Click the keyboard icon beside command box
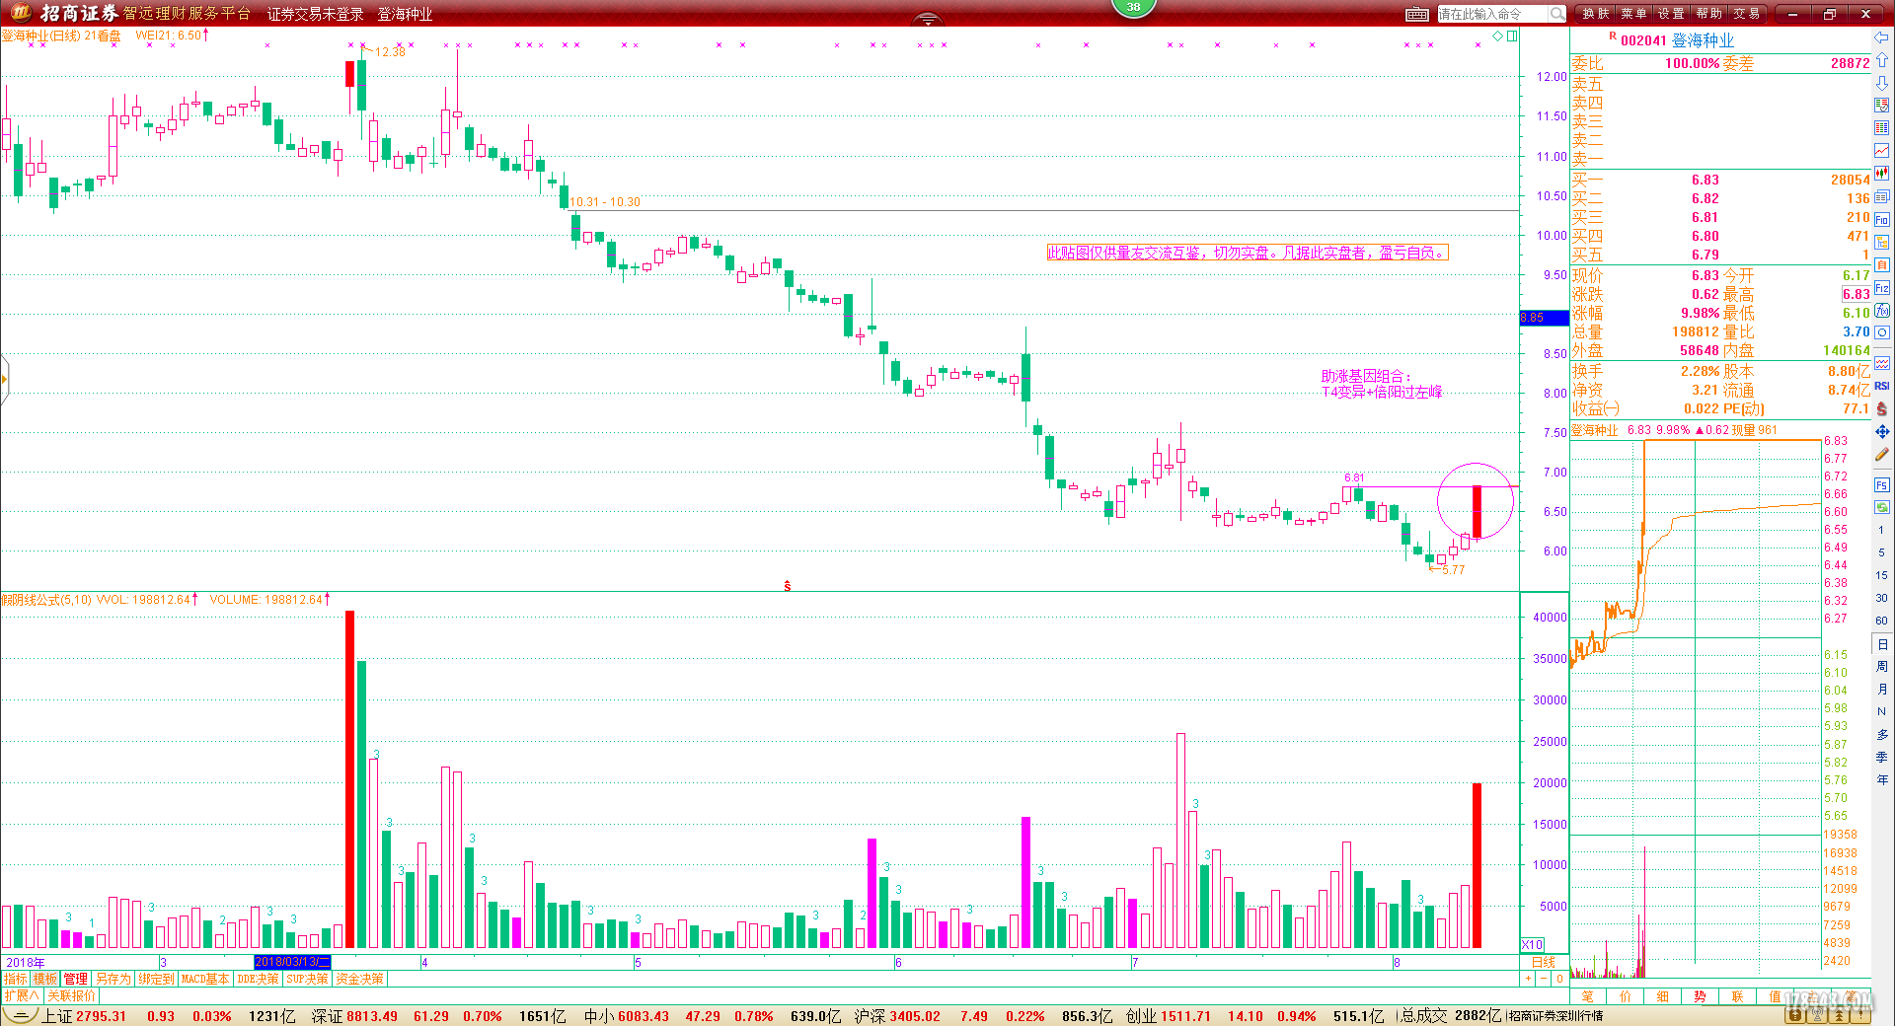1895x1026 pixels. pyautogui.click(x=1416, y=14)
